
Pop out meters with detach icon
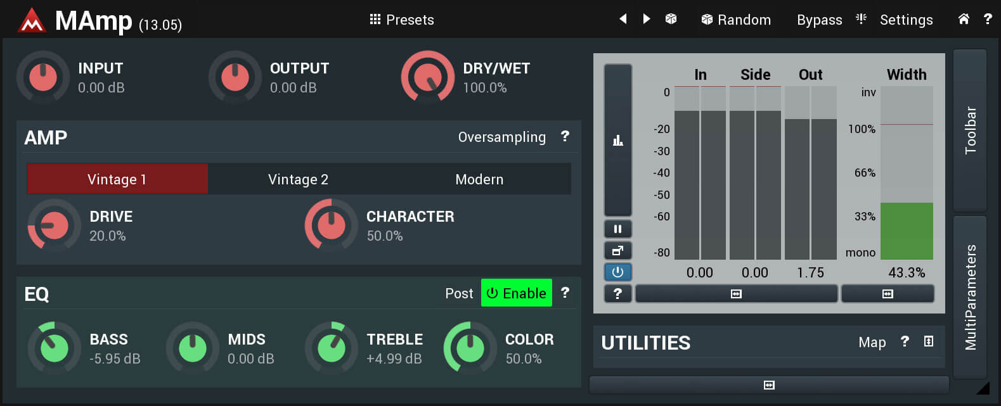(618, 250)
